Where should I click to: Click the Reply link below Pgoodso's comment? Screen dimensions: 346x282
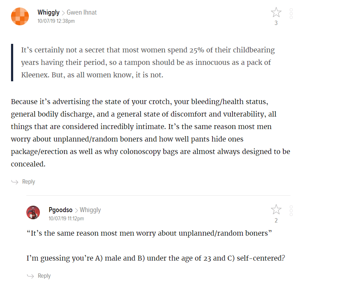(x=44, y=276)
